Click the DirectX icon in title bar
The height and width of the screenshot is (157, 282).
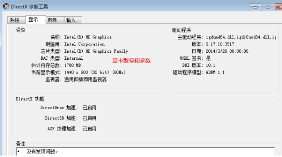point(6,7)
